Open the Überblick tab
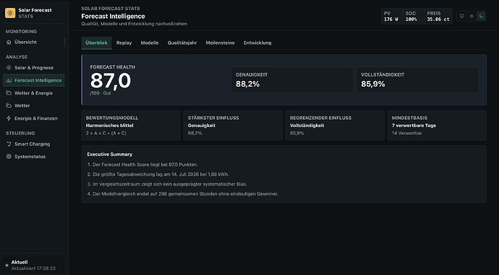The image size is (499, 275). [x=96, y=43]
